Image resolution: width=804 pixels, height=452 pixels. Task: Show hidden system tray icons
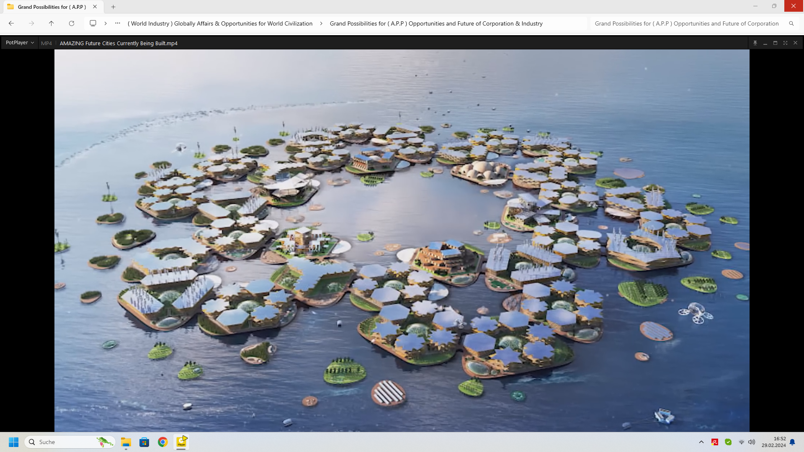pos(701,442)
